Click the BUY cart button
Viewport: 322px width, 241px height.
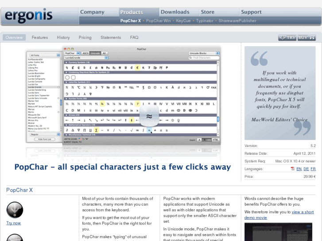(x=306, y=38)
